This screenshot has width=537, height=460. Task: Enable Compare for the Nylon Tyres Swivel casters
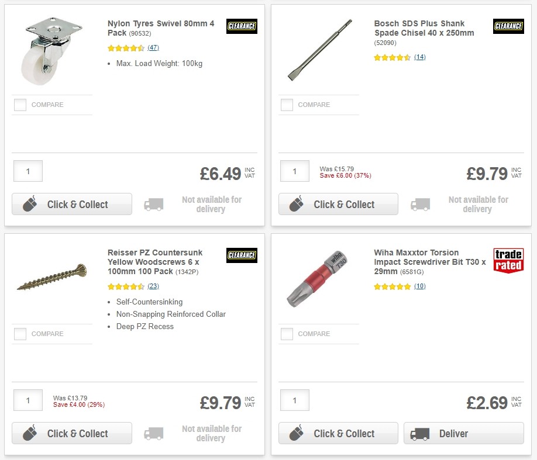[20, 105]
